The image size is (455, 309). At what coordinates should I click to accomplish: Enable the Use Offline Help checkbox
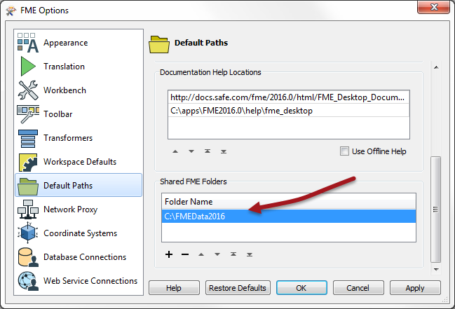344,151
